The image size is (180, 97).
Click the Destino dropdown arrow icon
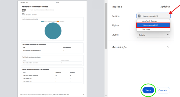click(168, 16)
